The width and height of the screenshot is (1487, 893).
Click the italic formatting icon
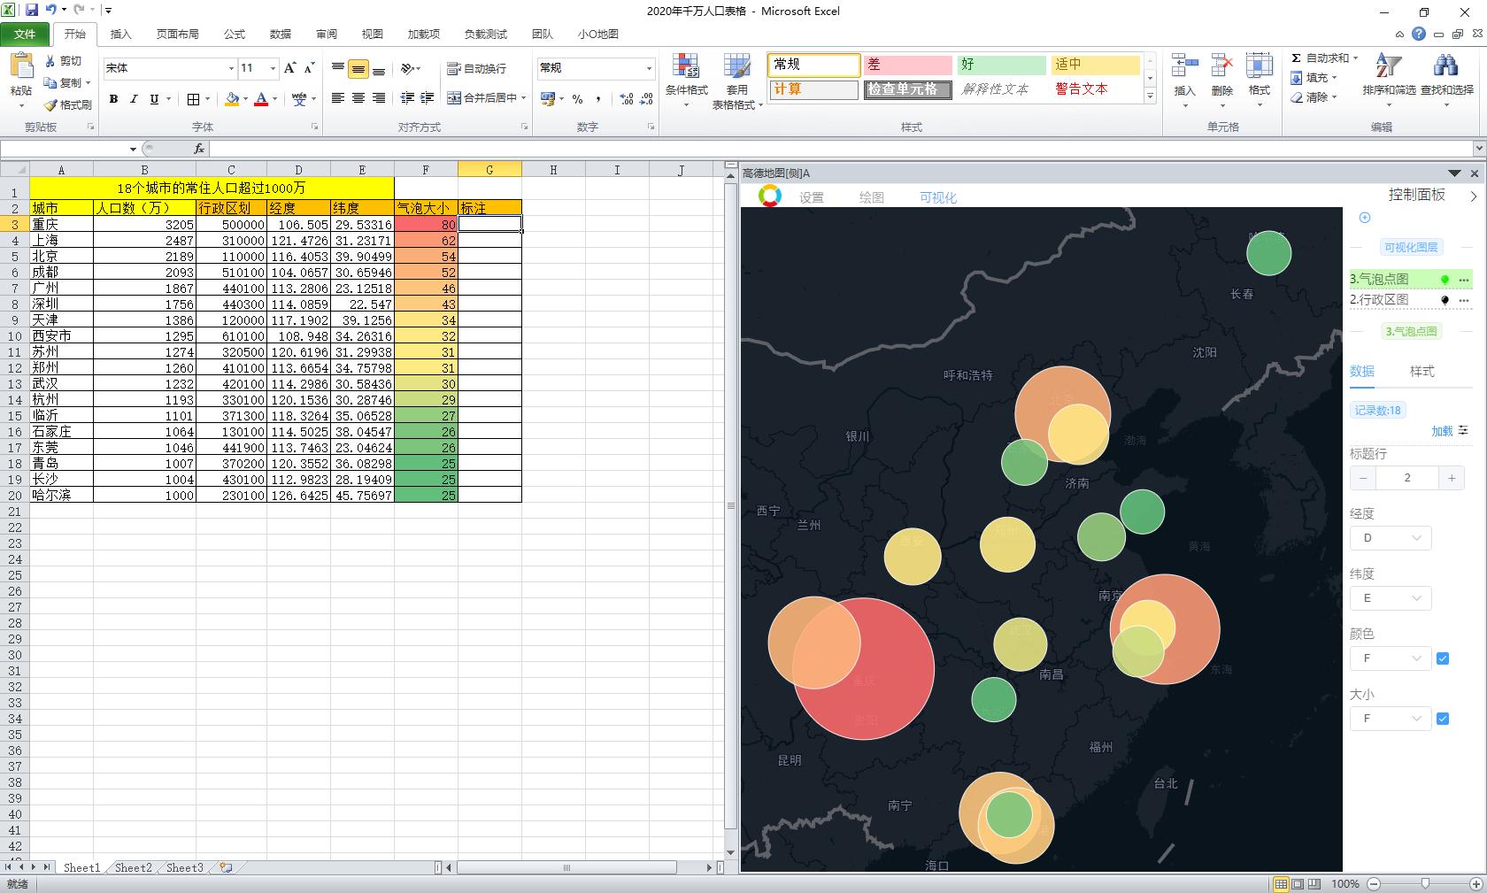click(134, 99)
